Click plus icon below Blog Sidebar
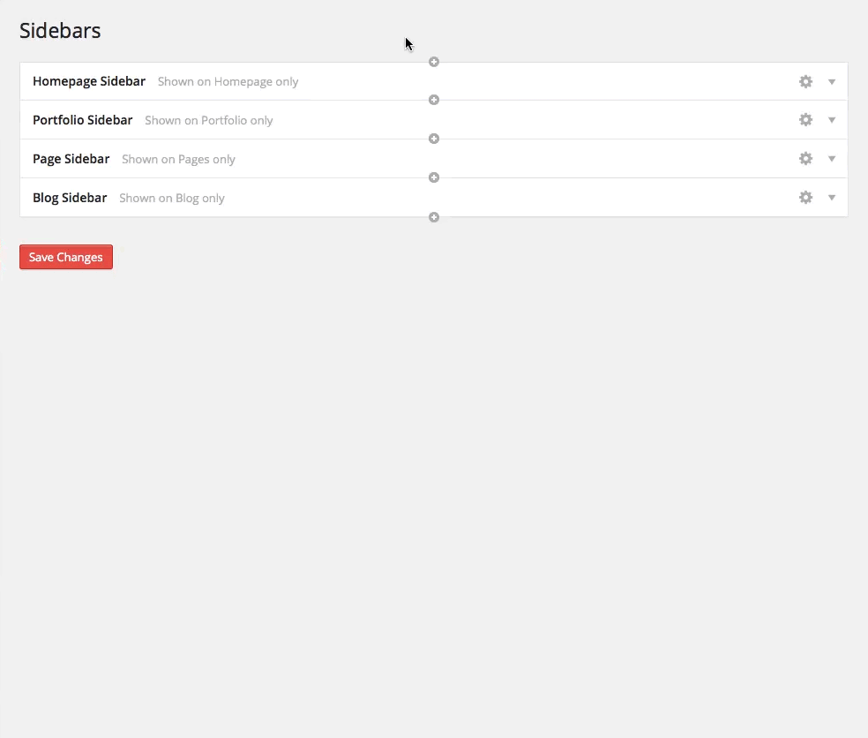This screenshot has height=738, width=868. [x=434, y=217]
